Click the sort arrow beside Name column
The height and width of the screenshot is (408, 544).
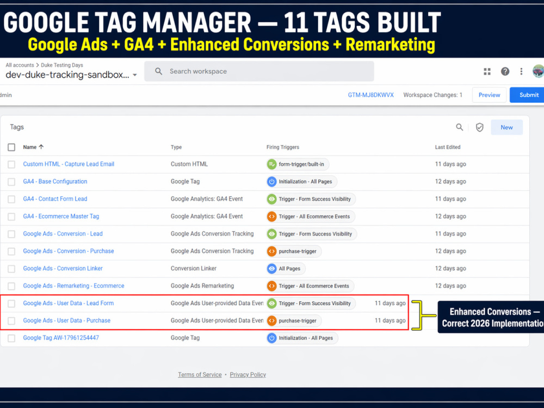[x=41, y=147]
